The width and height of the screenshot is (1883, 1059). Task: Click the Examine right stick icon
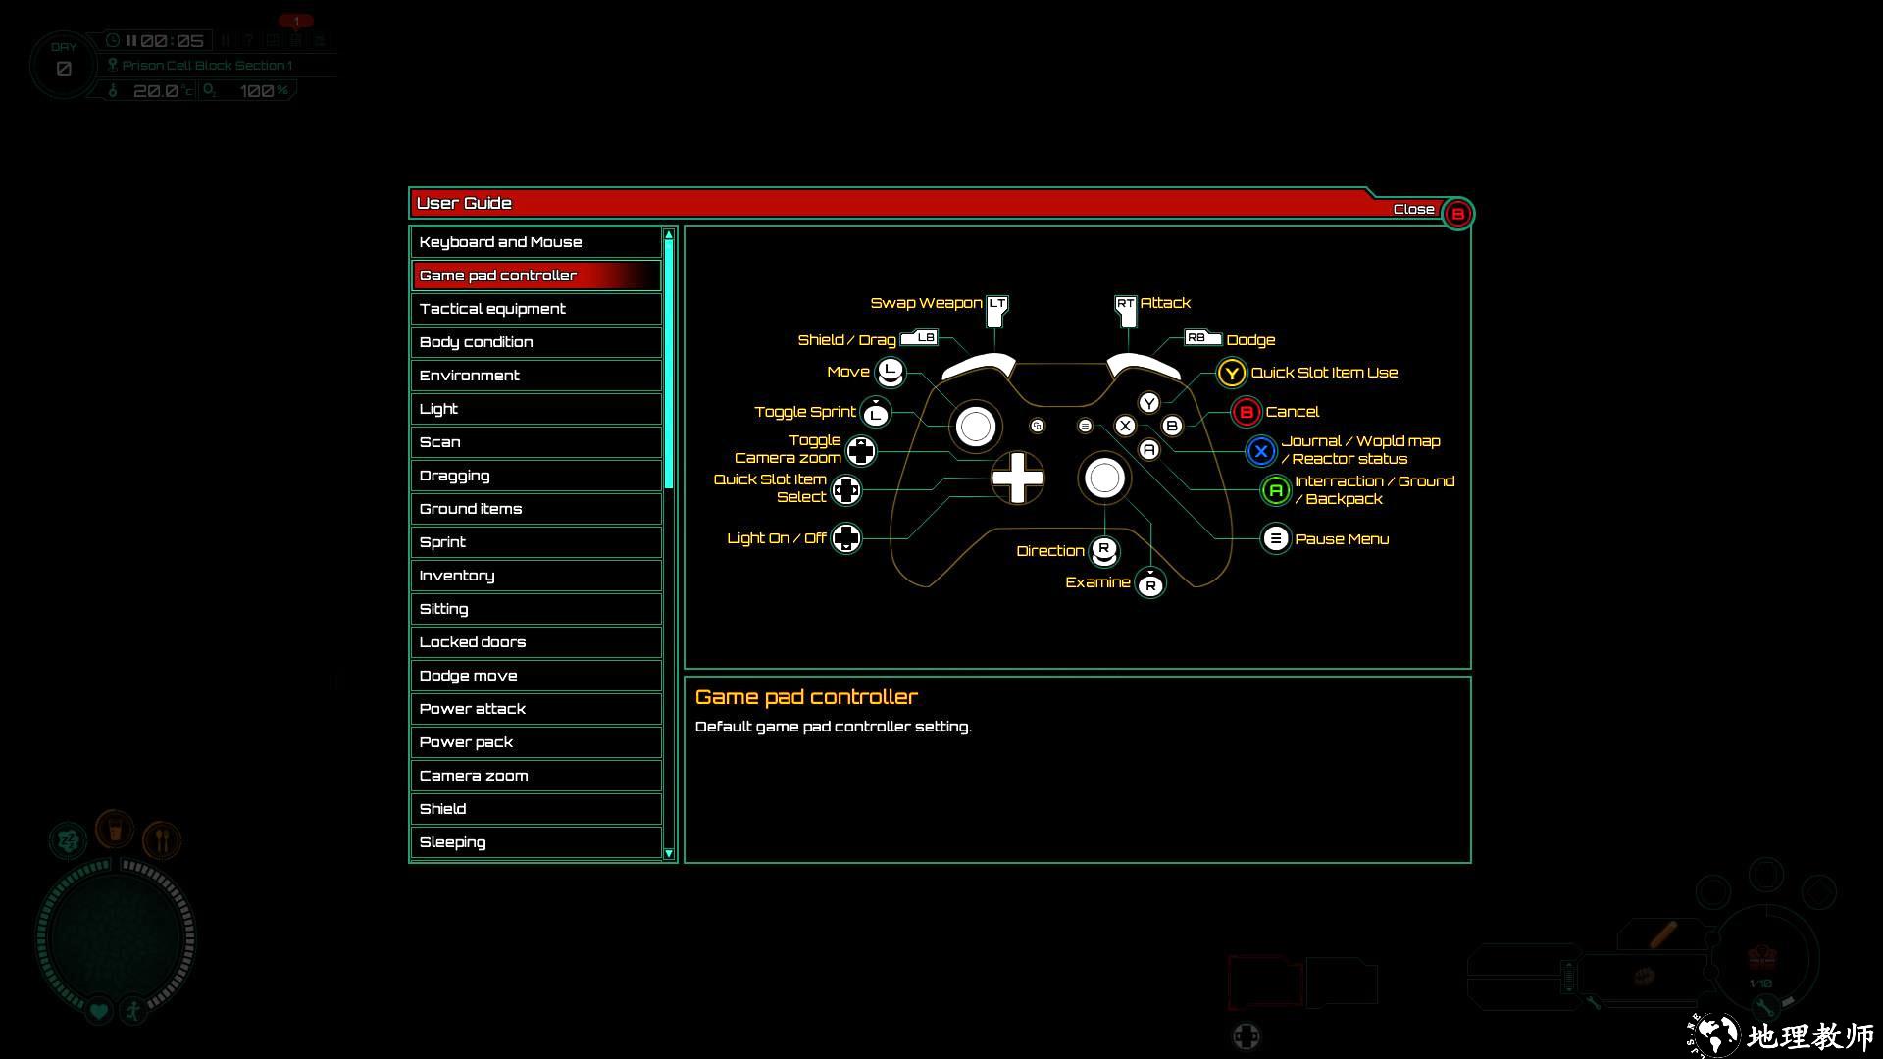[1149, 584]
